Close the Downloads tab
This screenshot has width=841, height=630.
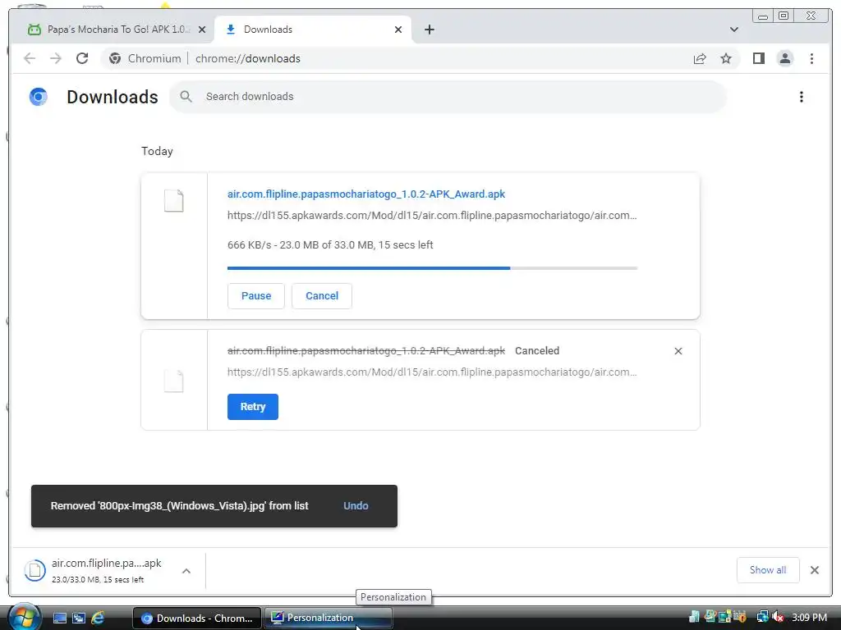[x=398, y=30]
